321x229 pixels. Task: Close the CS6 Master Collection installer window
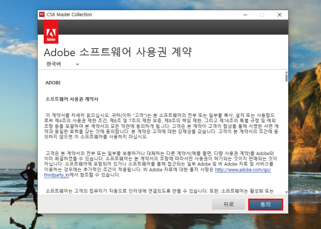(x=279, y=15)
